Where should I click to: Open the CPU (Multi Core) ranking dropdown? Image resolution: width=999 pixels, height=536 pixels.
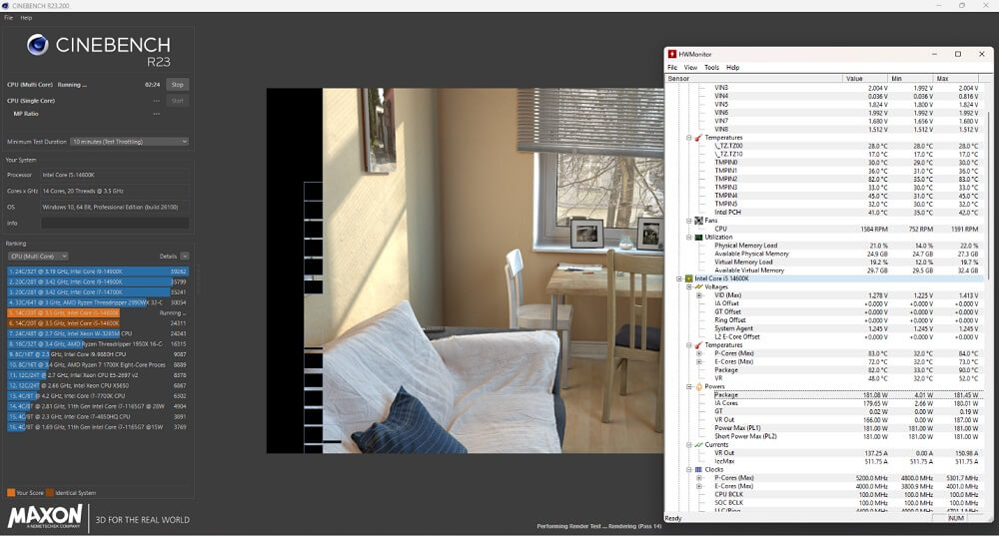(37, 257)
